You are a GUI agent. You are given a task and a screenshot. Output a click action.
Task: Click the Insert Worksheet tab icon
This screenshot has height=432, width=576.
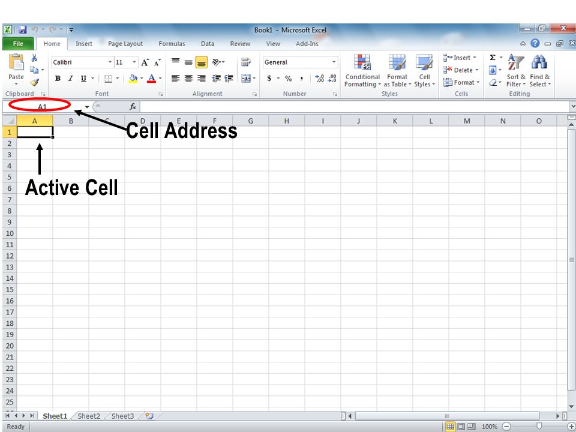tap(149, 416)
